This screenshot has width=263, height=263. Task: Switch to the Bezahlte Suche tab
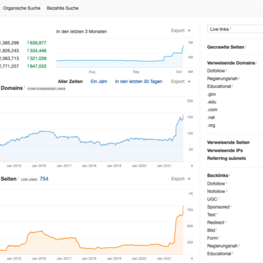[x=62, y=9]
